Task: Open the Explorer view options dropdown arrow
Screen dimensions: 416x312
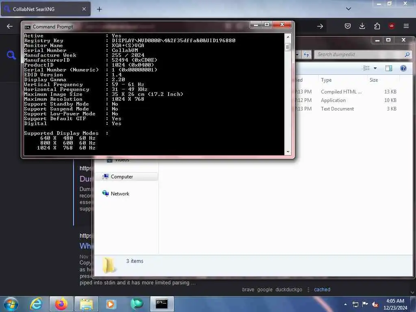Action: [375, 68]
